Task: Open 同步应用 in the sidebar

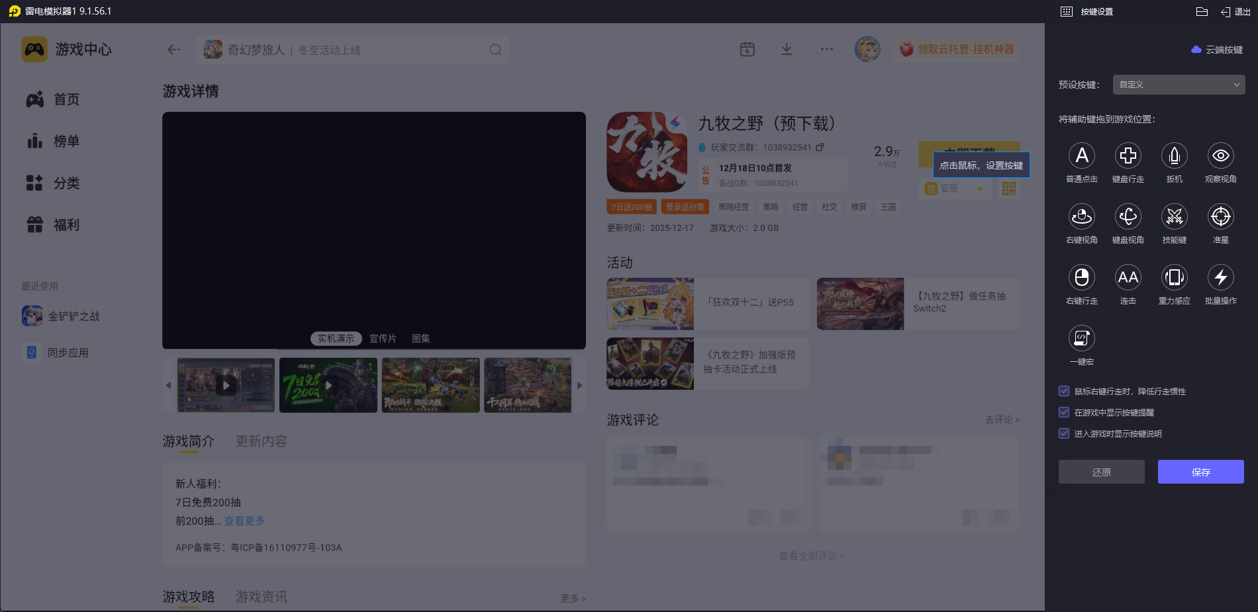Action: (x=56, y=353)
